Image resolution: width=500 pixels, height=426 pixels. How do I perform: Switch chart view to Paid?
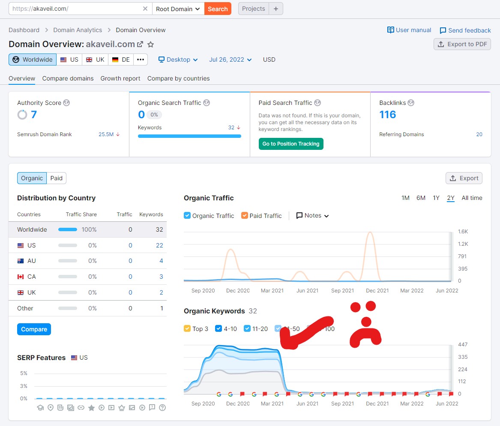click(57, 178)
